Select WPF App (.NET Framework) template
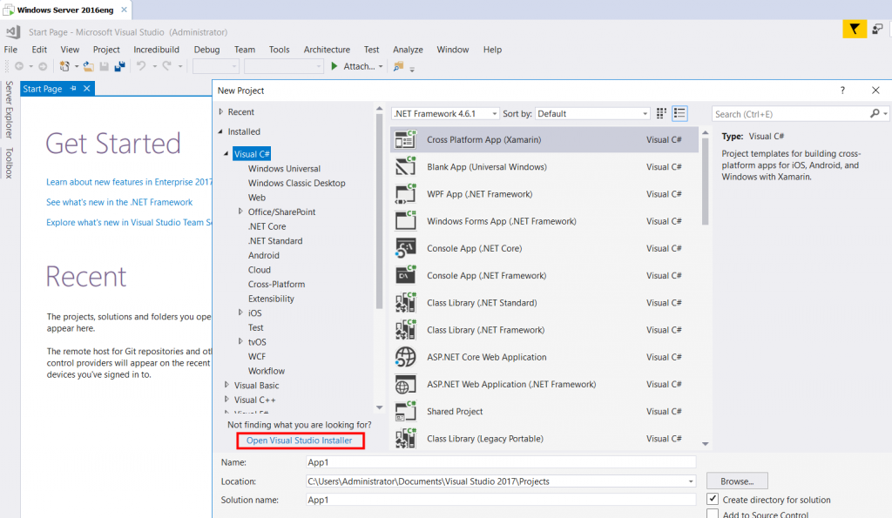The image size is (892, 518). click(x=544, y=194)
